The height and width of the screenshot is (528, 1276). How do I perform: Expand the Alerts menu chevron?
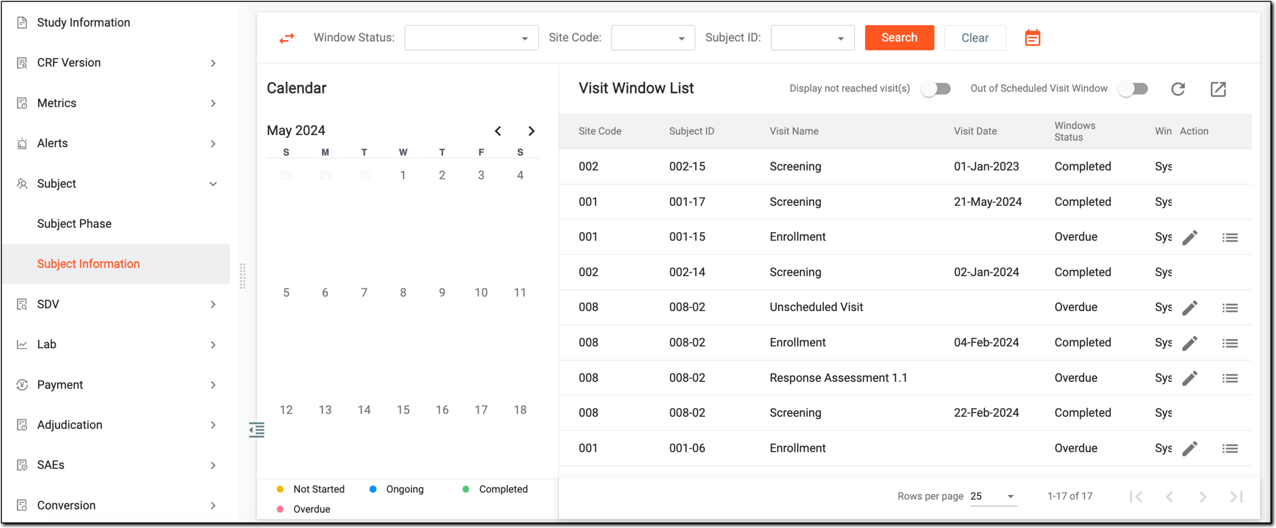[x=213, y=144]
